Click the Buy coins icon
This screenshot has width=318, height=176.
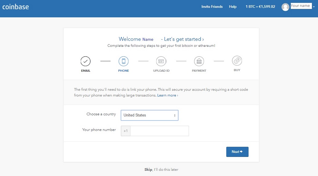237,61
